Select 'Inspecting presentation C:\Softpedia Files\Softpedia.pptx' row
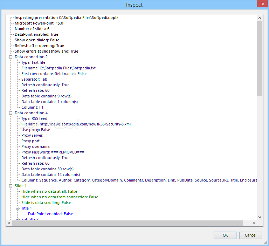Screen dimensions: 269x246 click(x=67, y=18)
